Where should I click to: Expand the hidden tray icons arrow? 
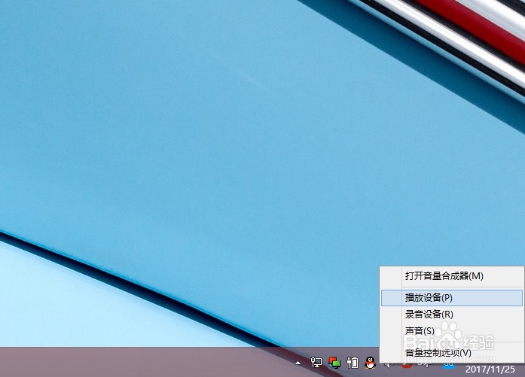298,363
